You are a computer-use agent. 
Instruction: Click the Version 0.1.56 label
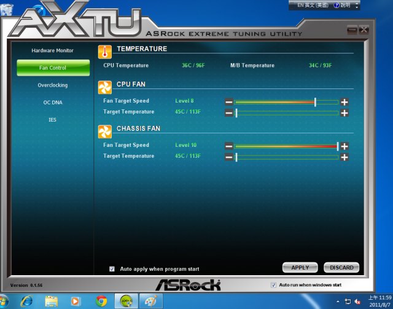pos(26,285)
